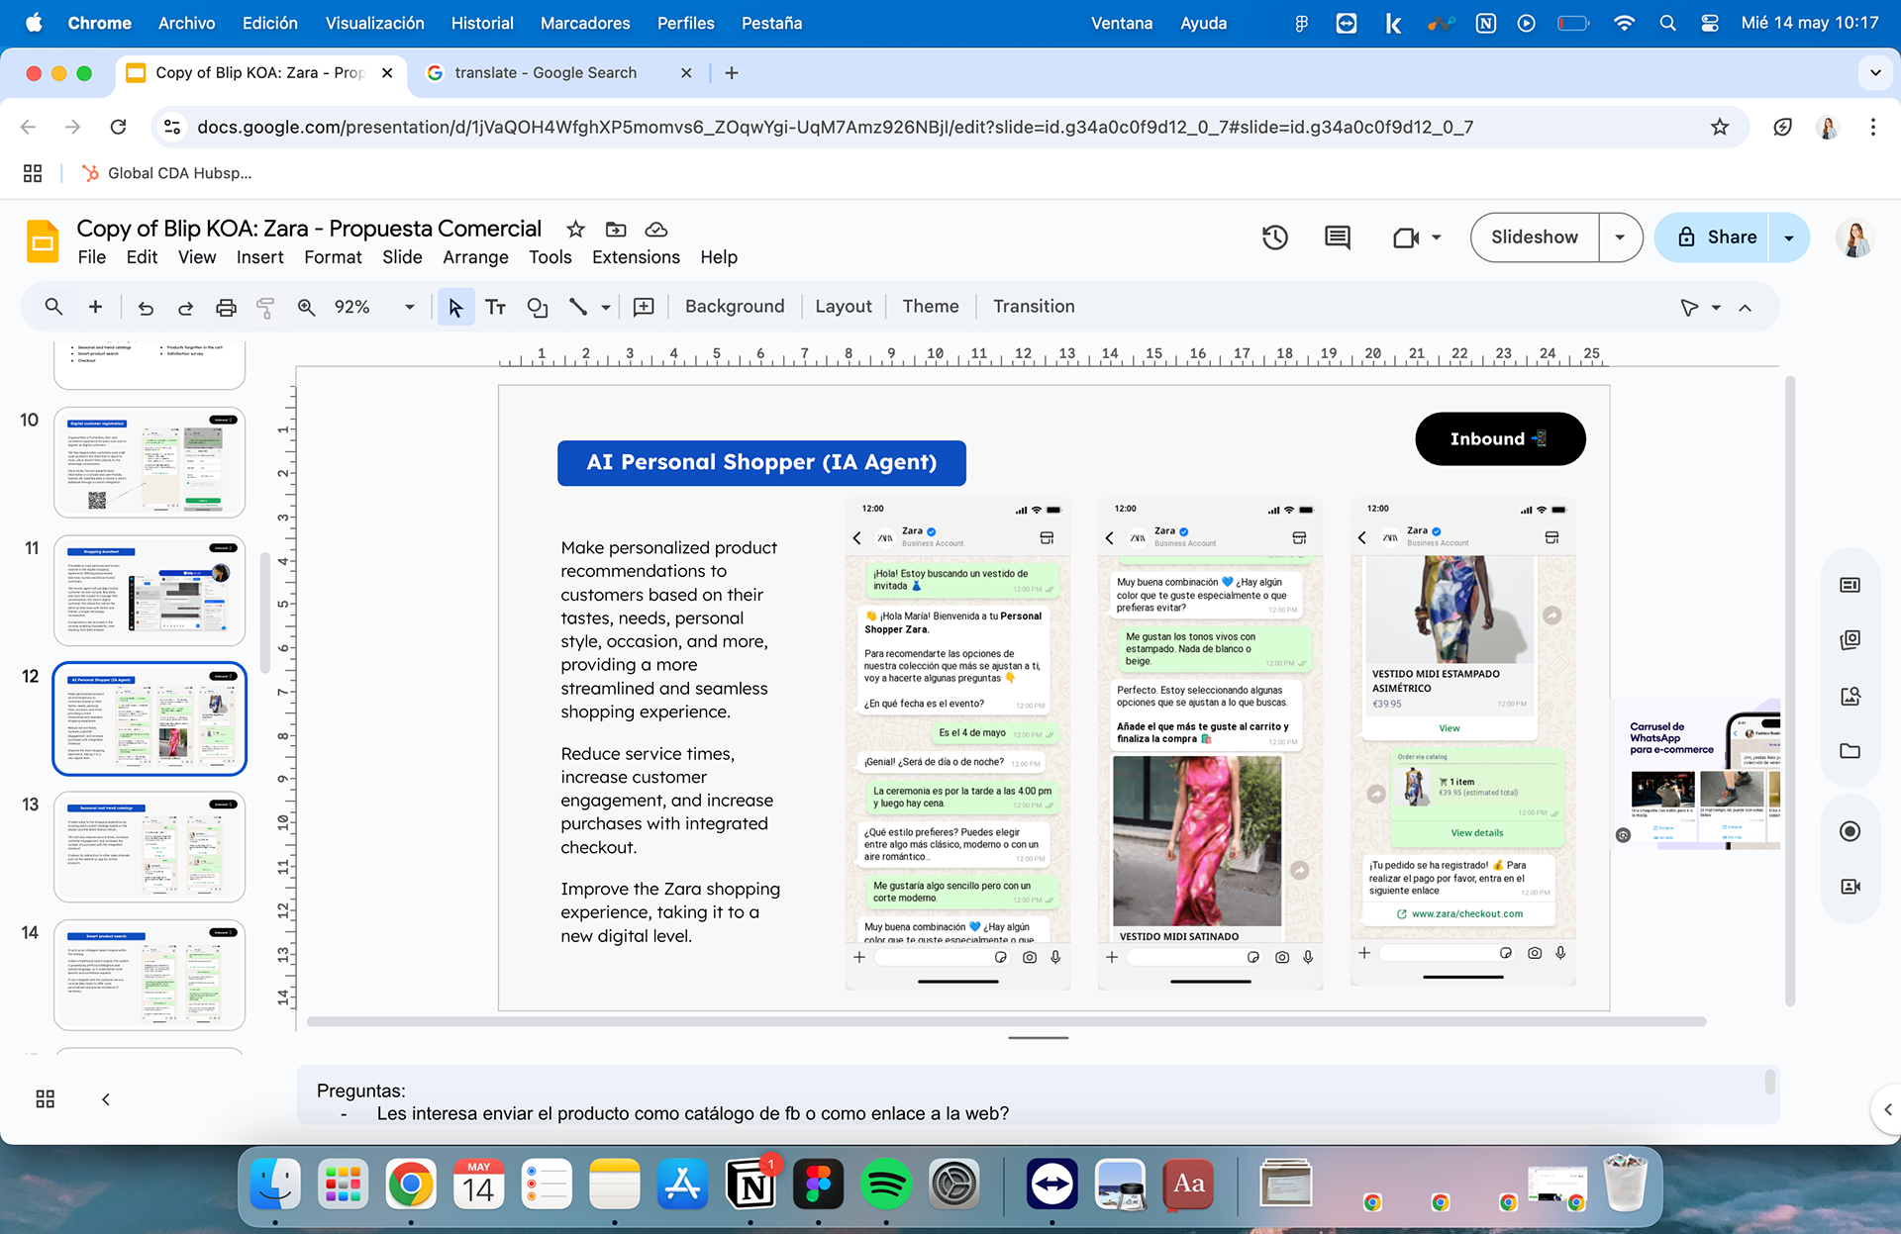The image size is (1901, 1234).
Task: Open Spotify from the Dock
Action: [885, 1184]
